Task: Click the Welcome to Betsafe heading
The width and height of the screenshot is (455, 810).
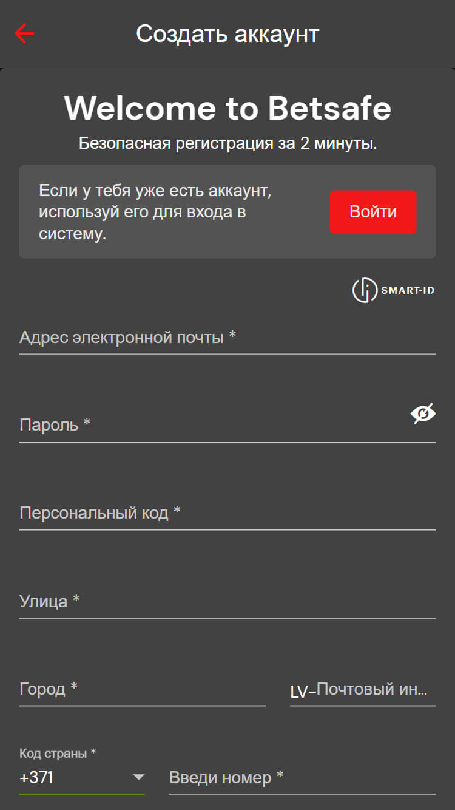Action: [227, 108]
